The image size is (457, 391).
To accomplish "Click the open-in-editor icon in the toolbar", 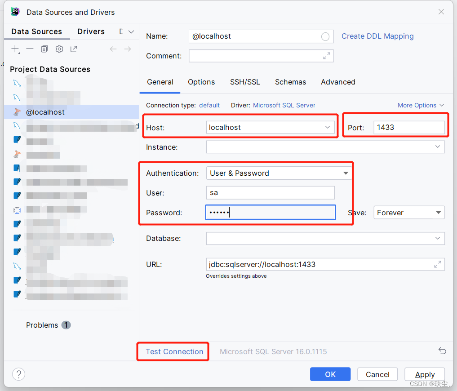I will pos(73,49).
